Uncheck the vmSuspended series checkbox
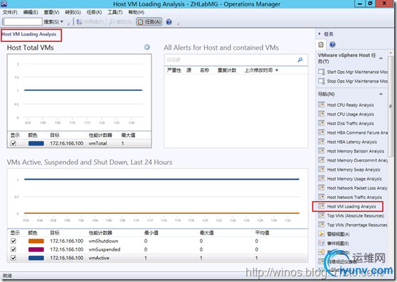The height and width of the screenshot is (282, 397). [x=14, y=249]
